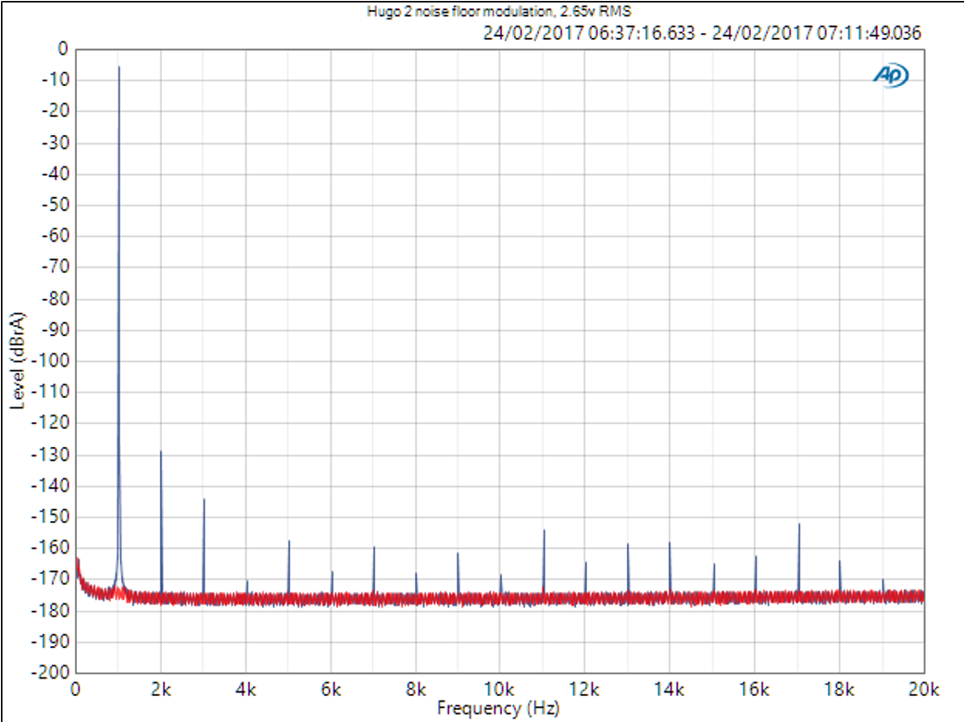Click the '16k' x-axis tick label

(x=754, y=690)
